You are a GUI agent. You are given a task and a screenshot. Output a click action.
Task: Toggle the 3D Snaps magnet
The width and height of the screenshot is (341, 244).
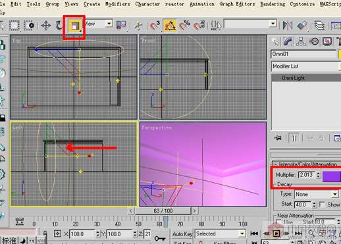click(x=155, y=26)
